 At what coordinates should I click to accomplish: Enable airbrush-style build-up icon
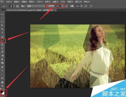point(86,6)
